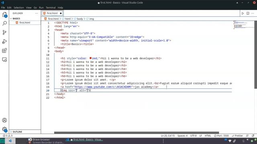This screenshot has height=144, width=257.
Task: Open the Explorer view in activity bar
Action: coord(4,14)
